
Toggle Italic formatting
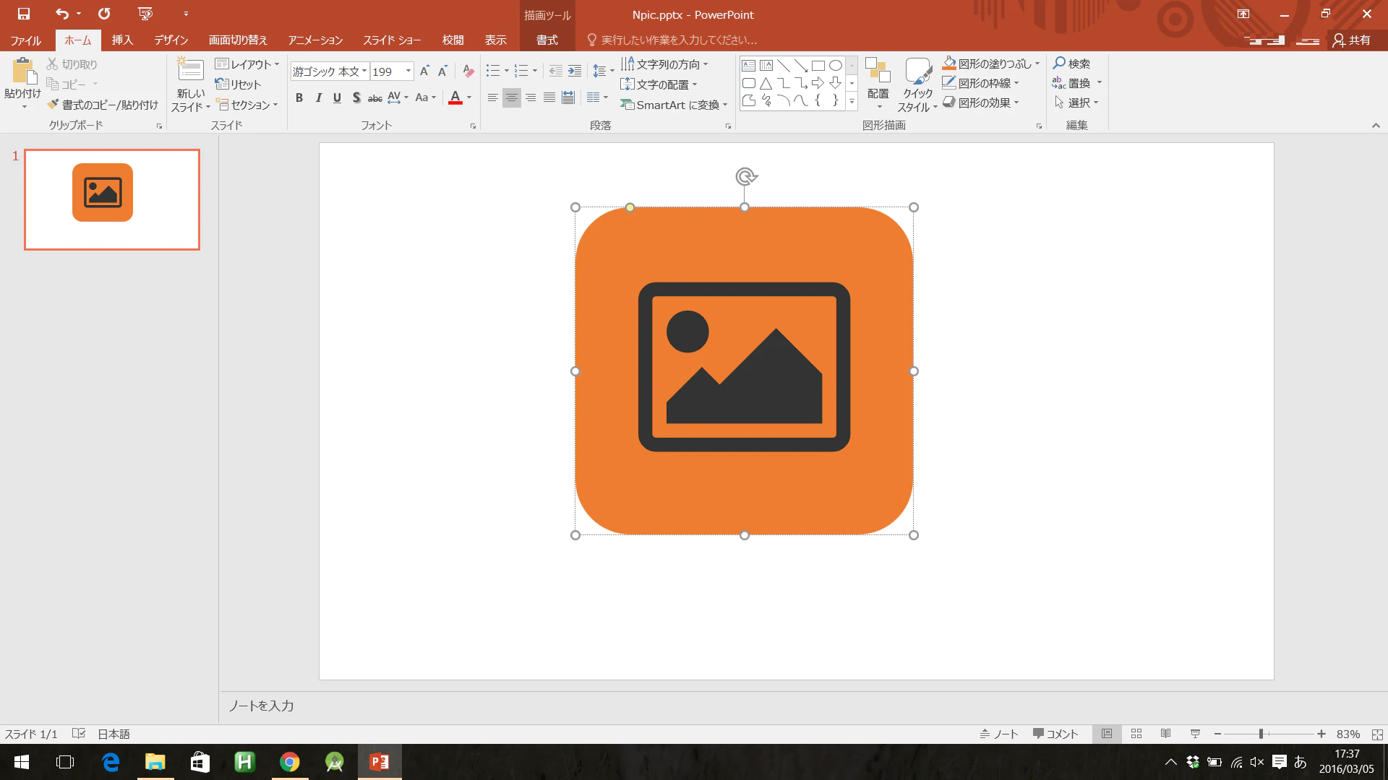pyautogui.click(x=318, y=97)
